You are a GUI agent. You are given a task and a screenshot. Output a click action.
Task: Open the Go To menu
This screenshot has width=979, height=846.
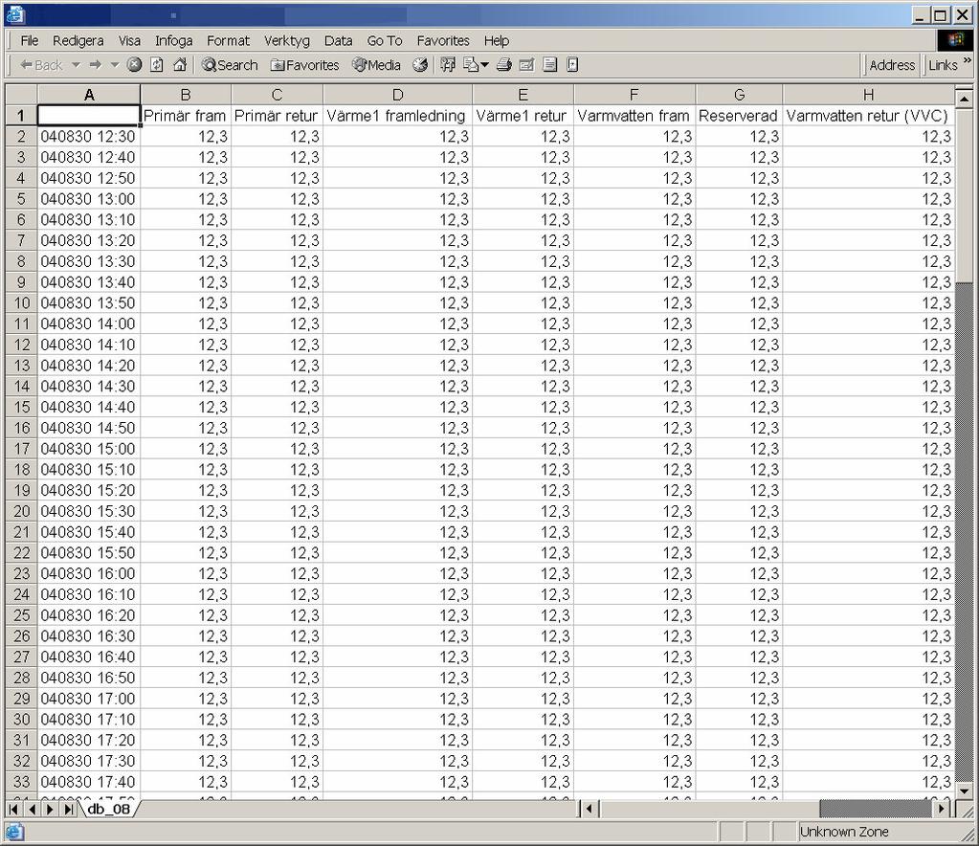385,40
